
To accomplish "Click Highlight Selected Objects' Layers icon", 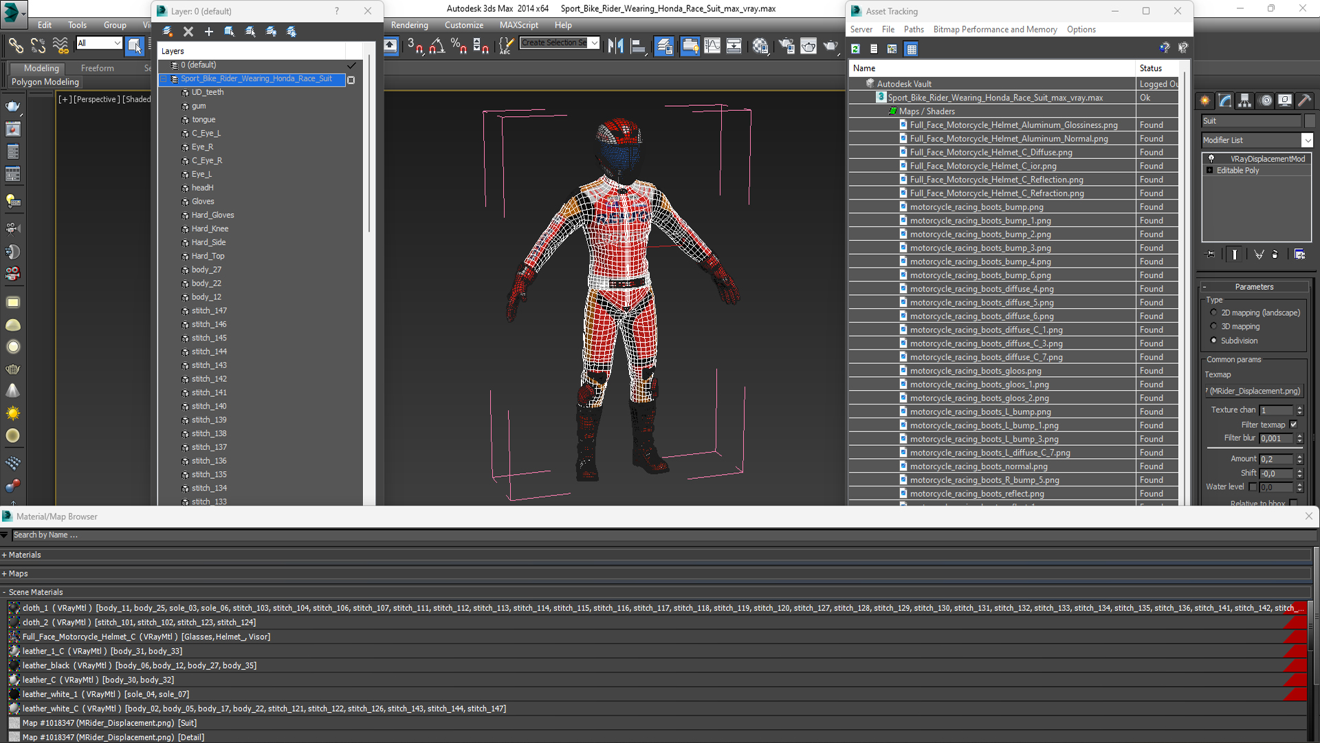I will 250,32.
